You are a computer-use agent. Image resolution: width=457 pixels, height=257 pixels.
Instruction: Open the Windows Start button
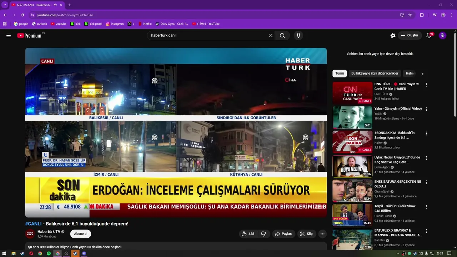pyautogui.click(x=5, y=253)
